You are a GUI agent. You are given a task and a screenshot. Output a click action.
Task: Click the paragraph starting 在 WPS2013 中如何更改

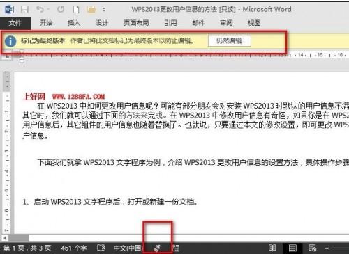(x=186, y=120)
